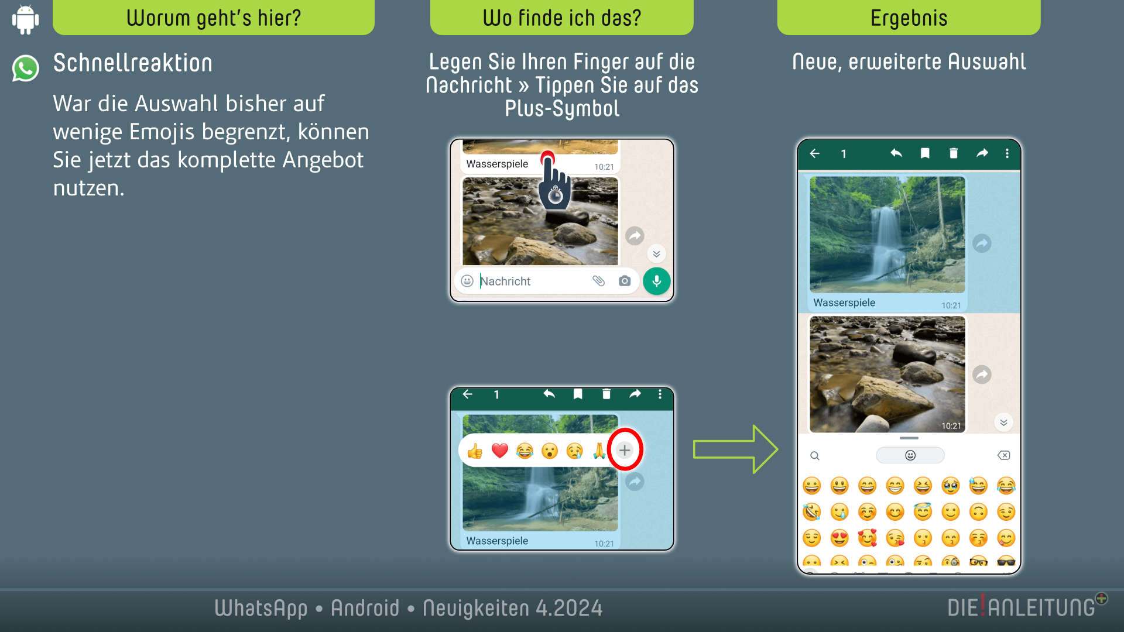Click the search magnifier in emoji picker
The height and width of the screenshot is (632, 1124).
click(x=814, y=455)
